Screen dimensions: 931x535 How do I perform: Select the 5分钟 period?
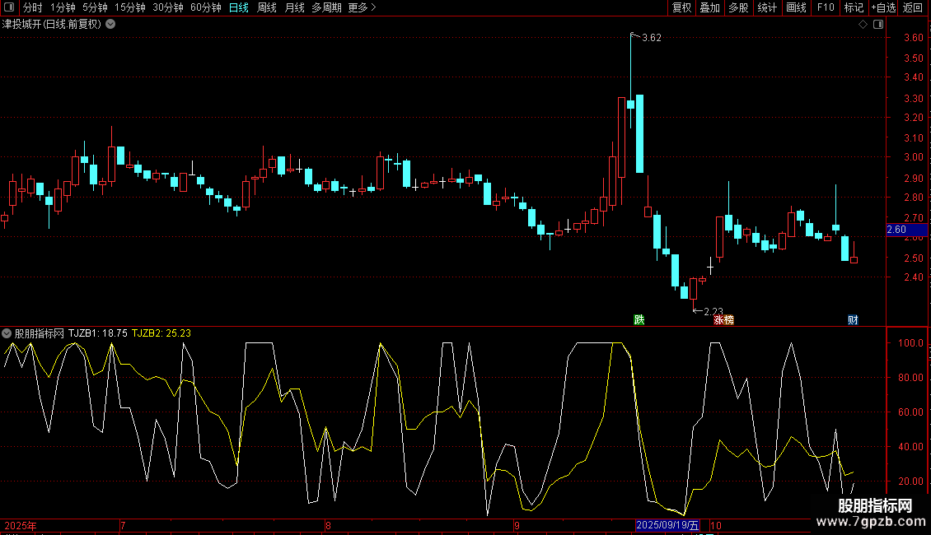95,7
